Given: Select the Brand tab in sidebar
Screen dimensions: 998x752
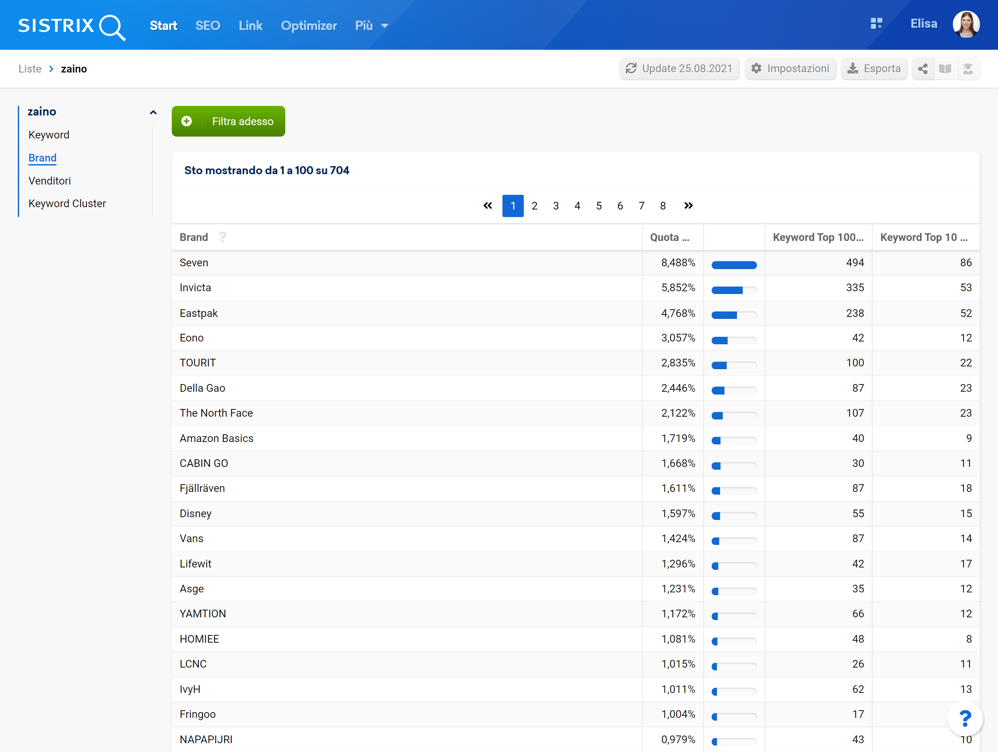Looking at the screenshot, I should tap(42, 157).
